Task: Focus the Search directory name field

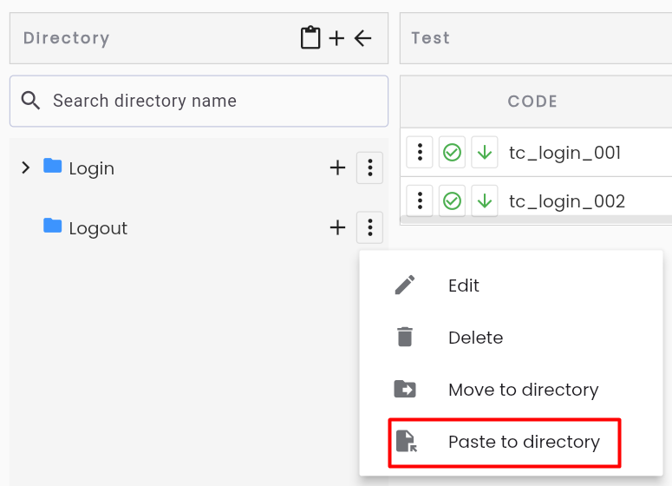Action: pyautogui.click(x=199, y=102)
